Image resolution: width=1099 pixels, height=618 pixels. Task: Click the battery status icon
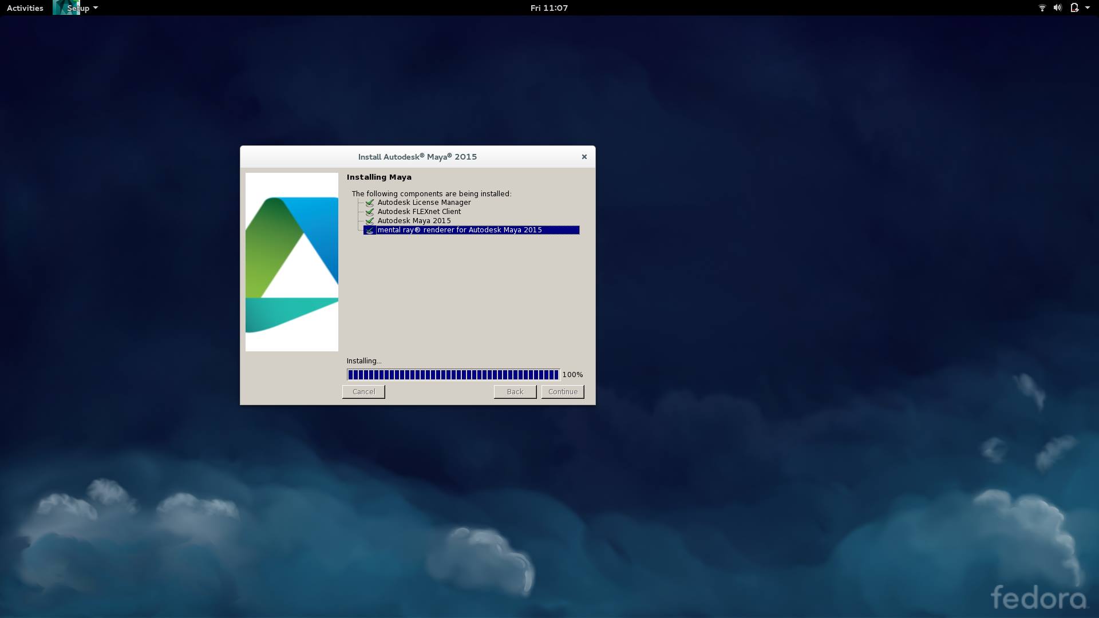click(1074, 8)
